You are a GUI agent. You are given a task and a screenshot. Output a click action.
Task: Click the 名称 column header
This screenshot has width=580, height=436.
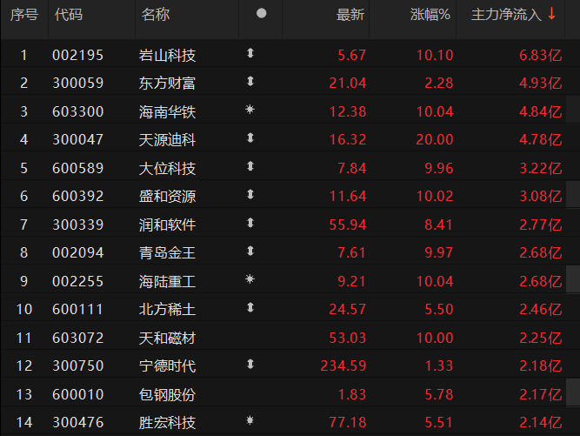point(156,15)
